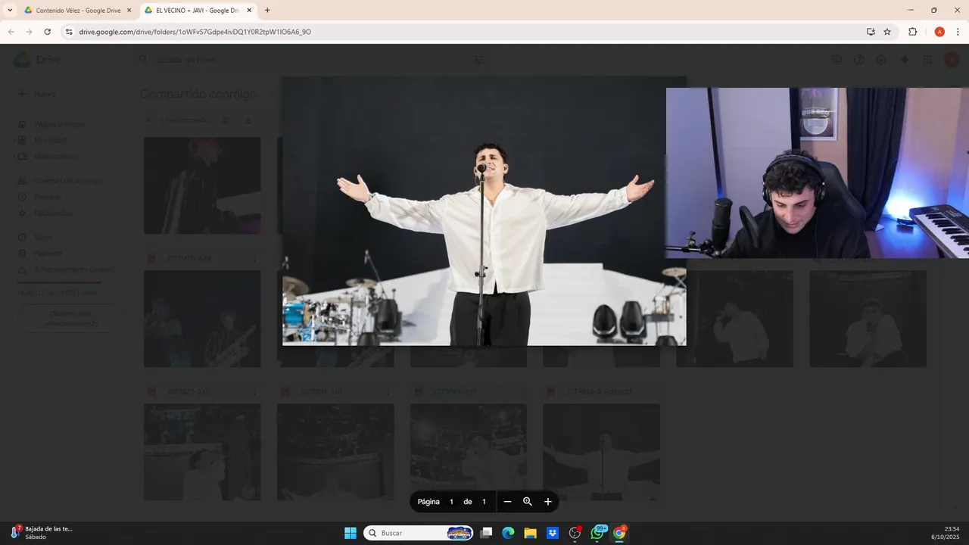Open the tab search dropdown arrow
Image resolution: width=969 pixels, height=545 pixels.
pos(10,11)
